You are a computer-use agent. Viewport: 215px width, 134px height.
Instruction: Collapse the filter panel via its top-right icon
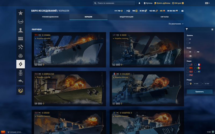[212, 29]
